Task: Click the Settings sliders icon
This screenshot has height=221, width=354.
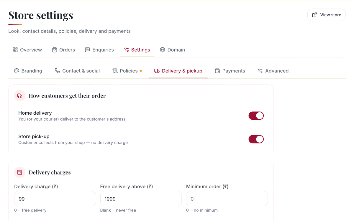Action: 127,50
